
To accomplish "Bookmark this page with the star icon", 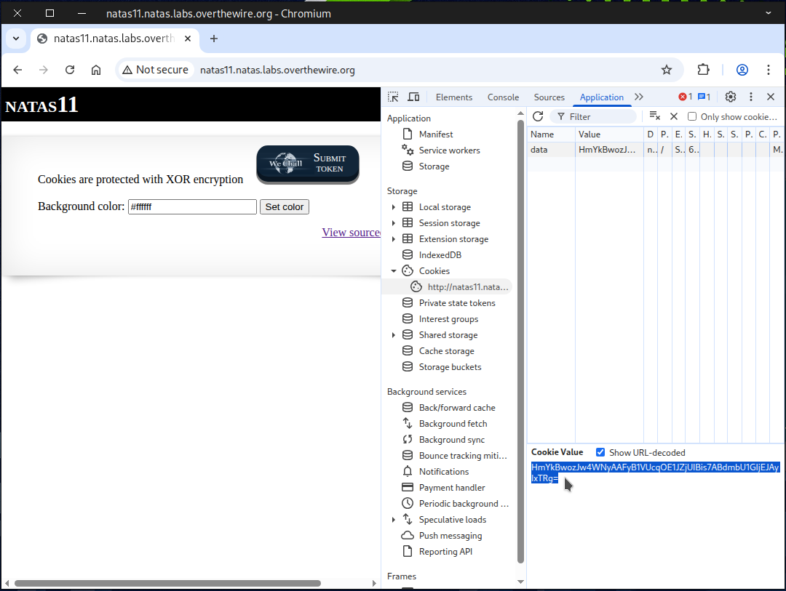I will 667,70.
